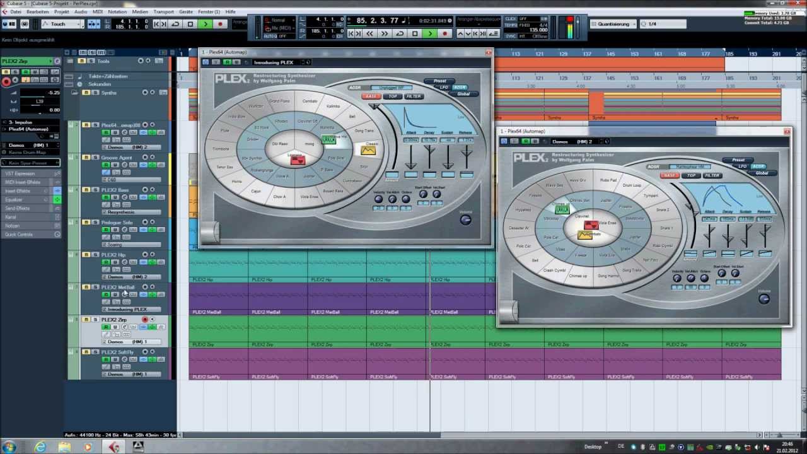807x454 pixels.
Task: Start playback in the main Cubase toolbar
Action: [x=205, y=24]
